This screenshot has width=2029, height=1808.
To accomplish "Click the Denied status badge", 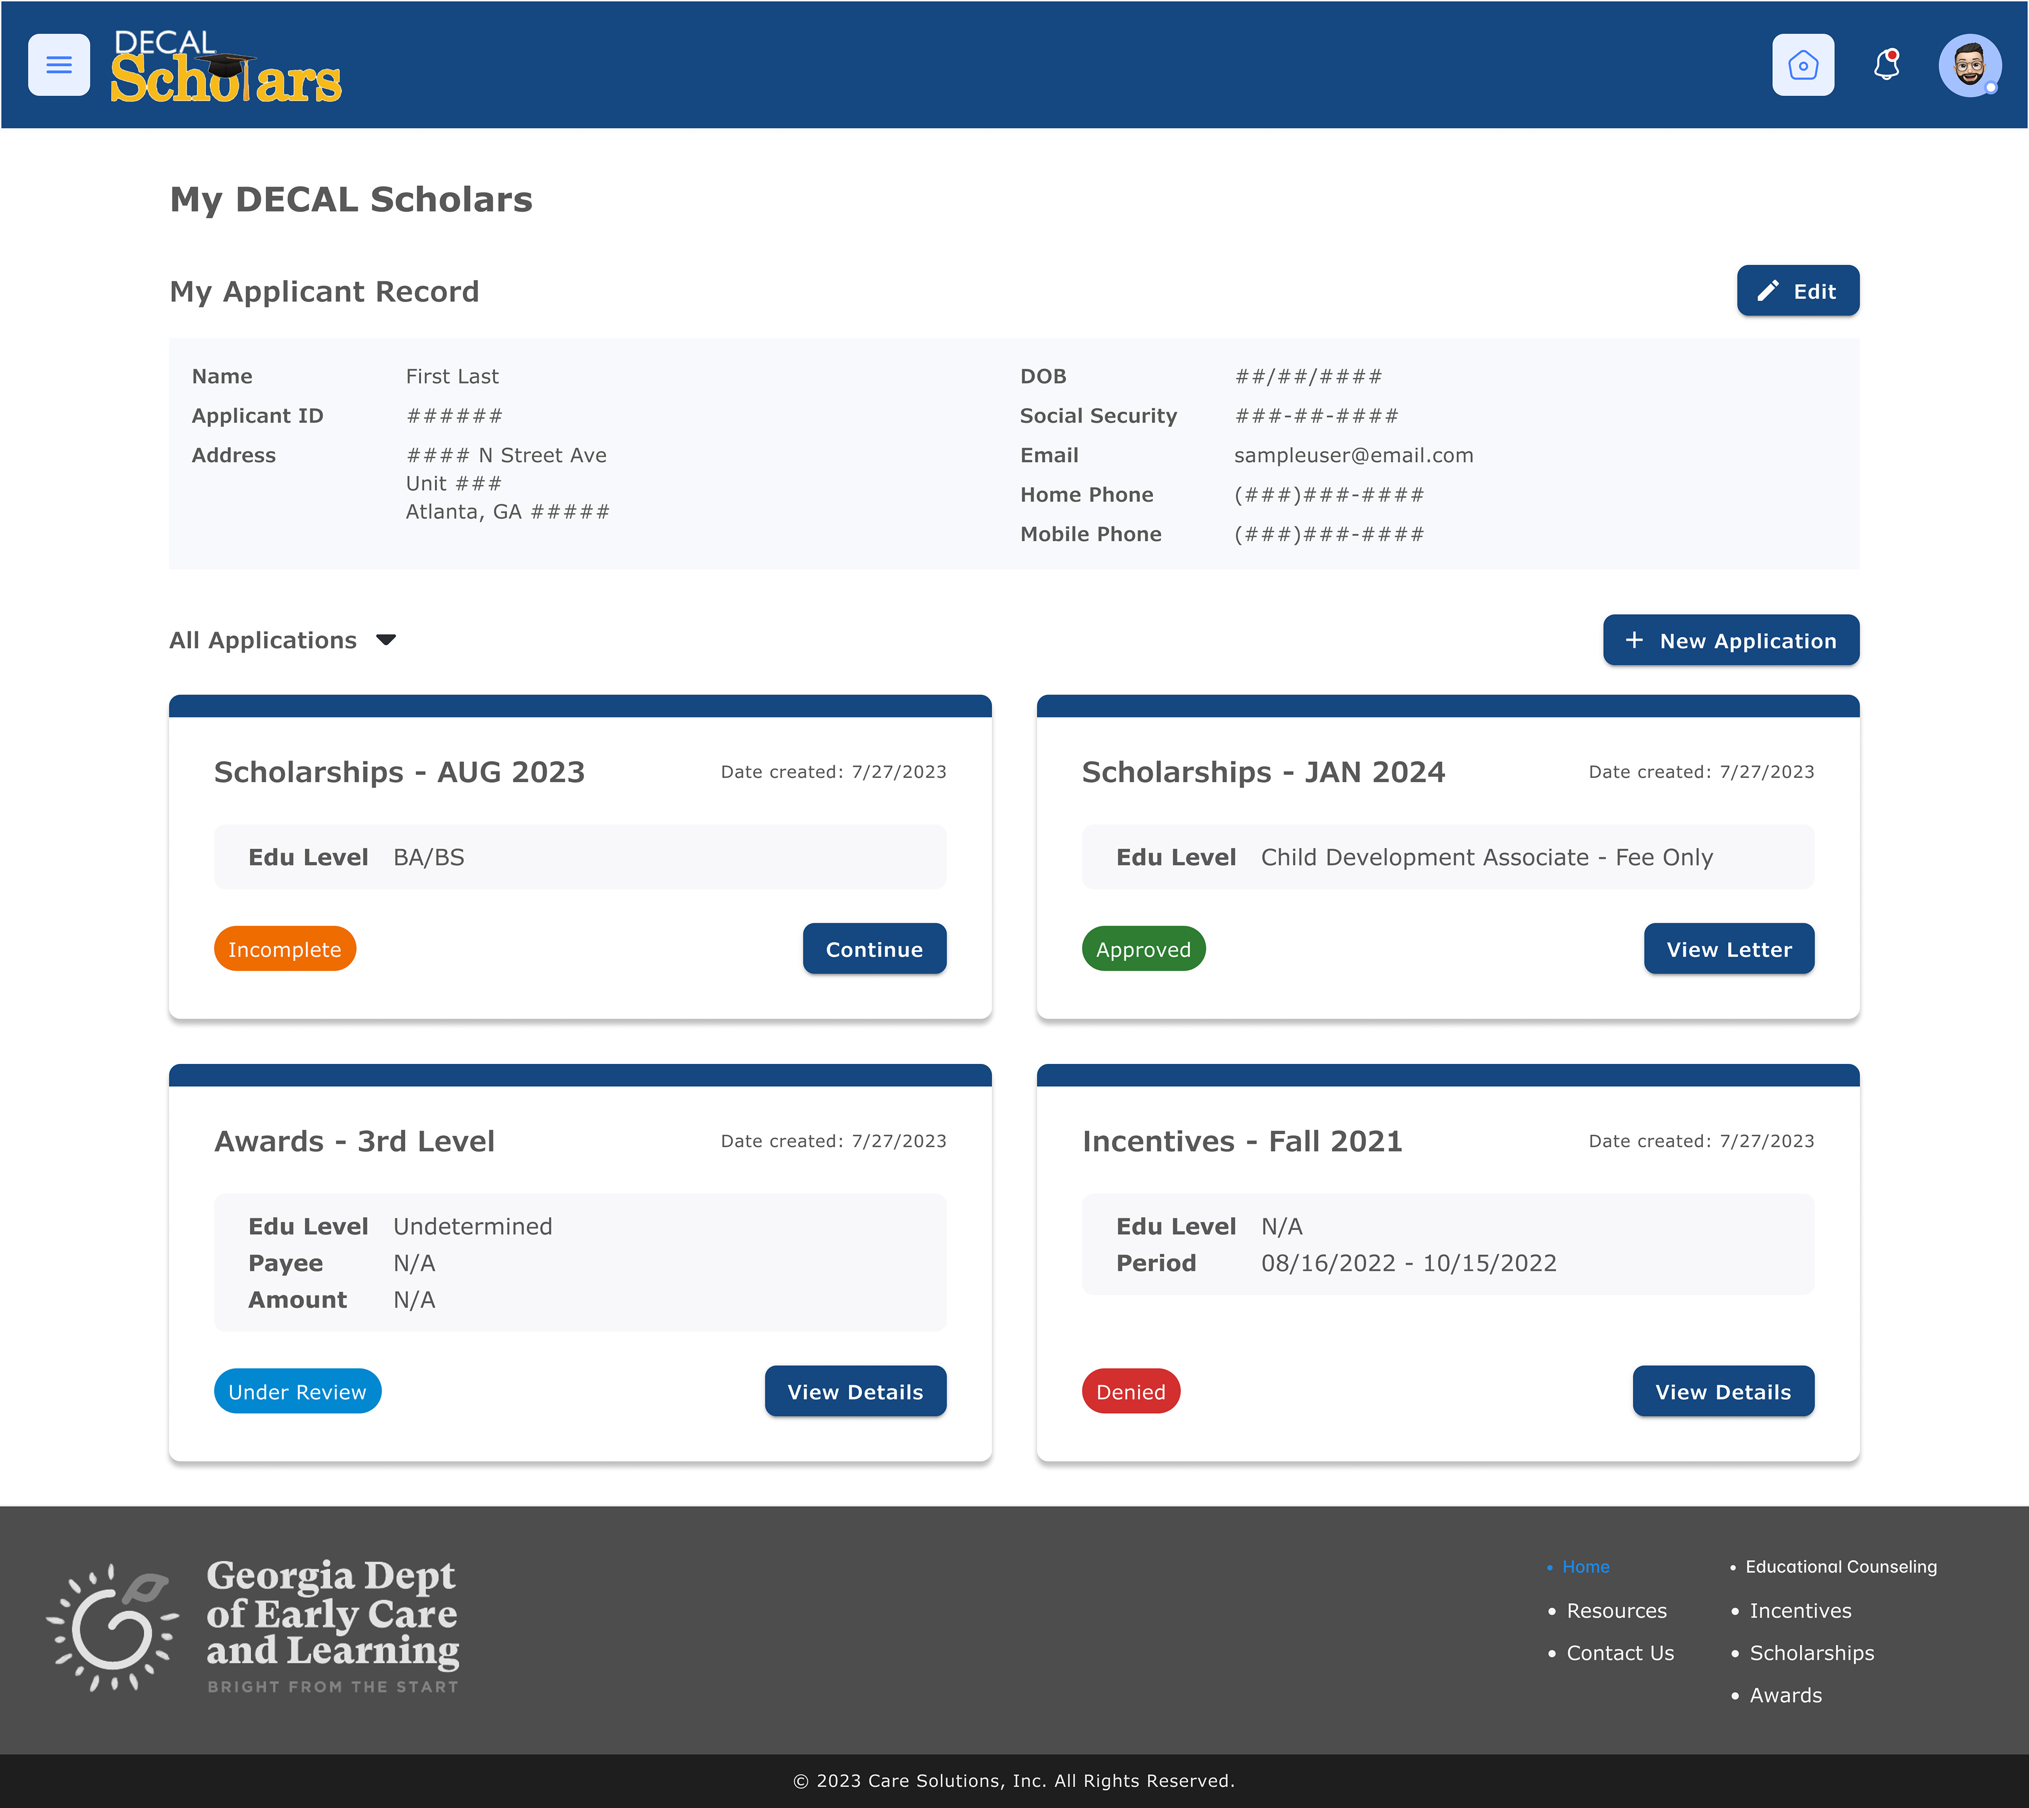I will click(1130, 1392).
